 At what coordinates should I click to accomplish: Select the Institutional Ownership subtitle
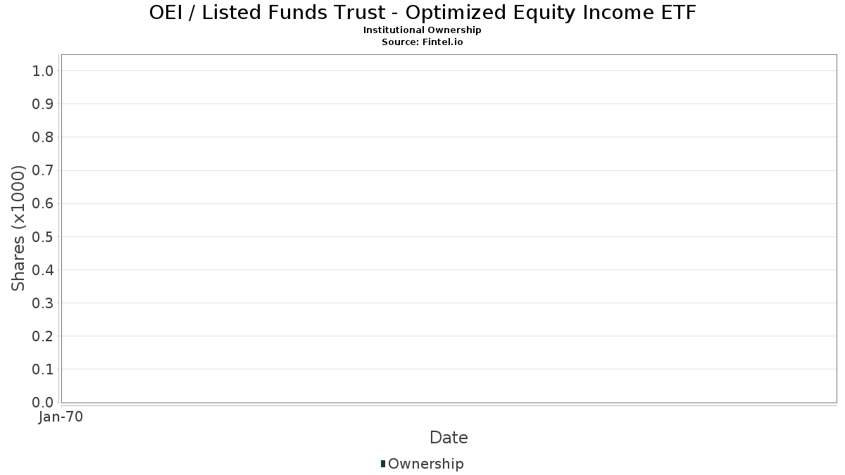pos(423,30)
